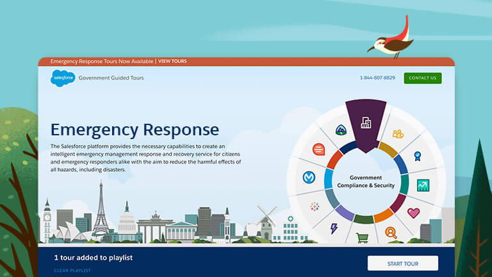
Task: Clear the playlist via CLEAR PLAYLIST link
Action: tap(72, 271)
